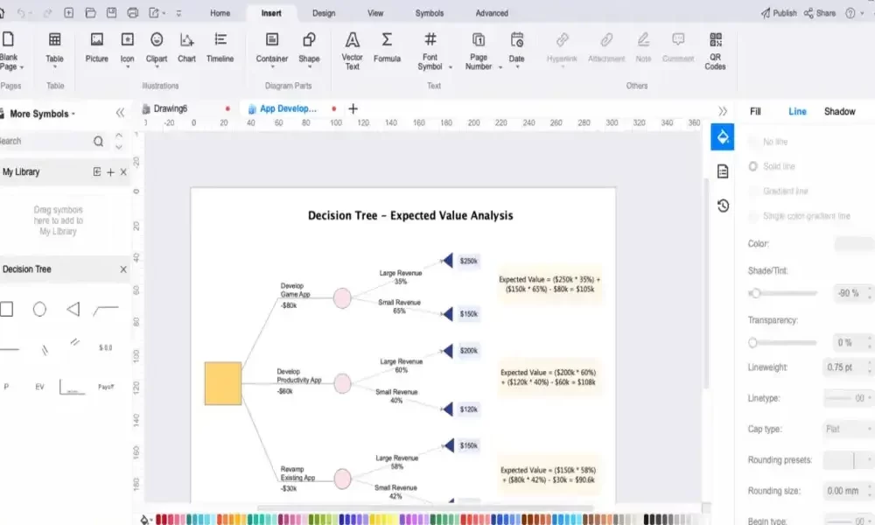Open the page document panel icon
This screenshot has width=875, height=525.
(x=723, y=171)
